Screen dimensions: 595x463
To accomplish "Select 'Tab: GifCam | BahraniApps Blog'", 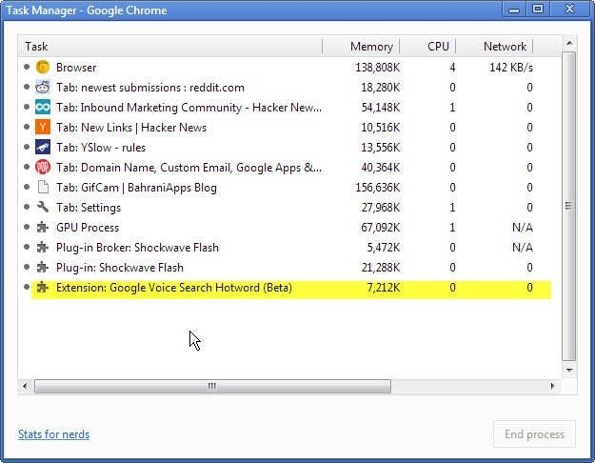I will tap(291, 188).
